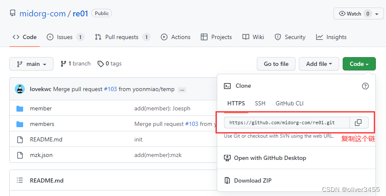
Task: Click the Clone help question-mark icon
Action: pyautogui.click(x=365, y=86)
